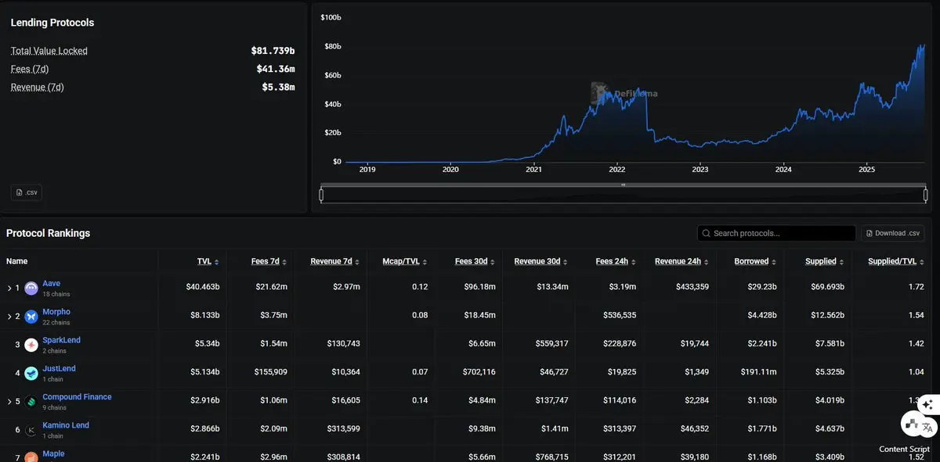Expand the Aave row chevron
This screenshot has width=940, height=462.
pos(9,288)
